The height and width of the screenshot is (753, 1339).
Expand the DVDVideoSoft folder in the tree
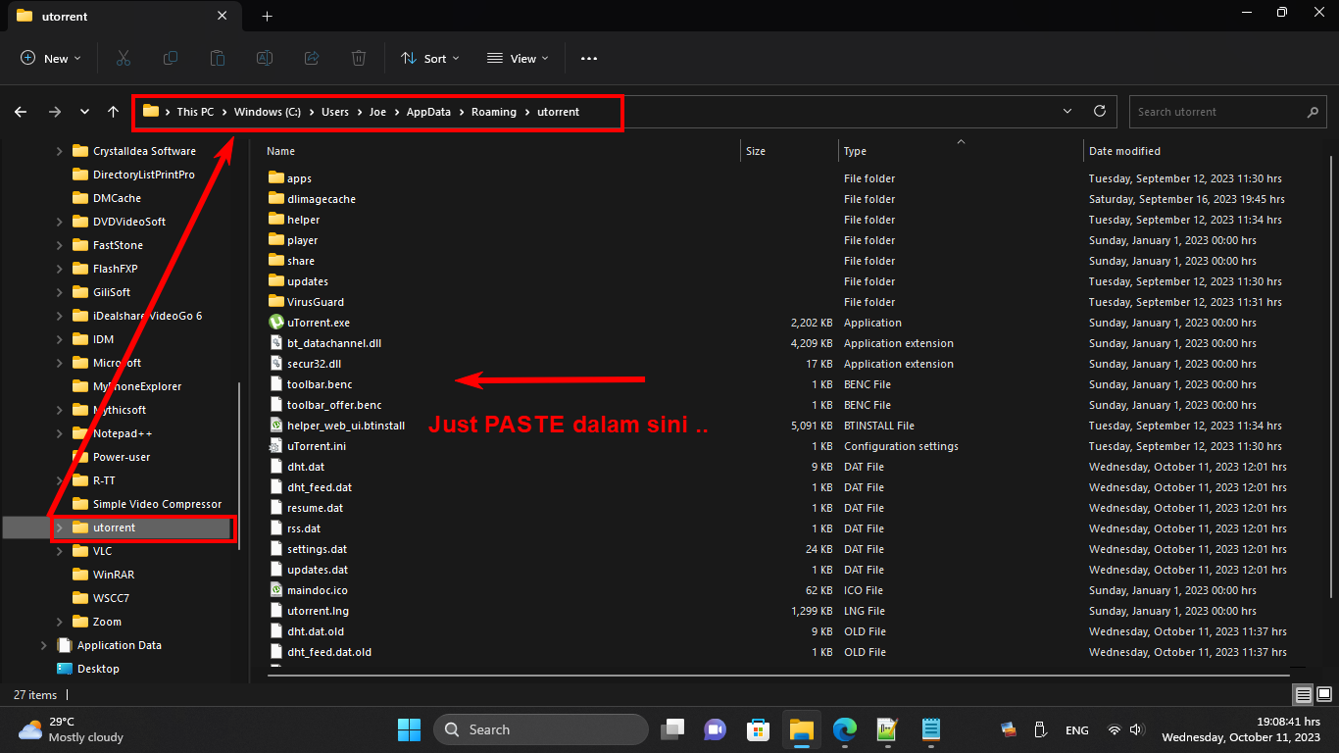tap(59, 222)
